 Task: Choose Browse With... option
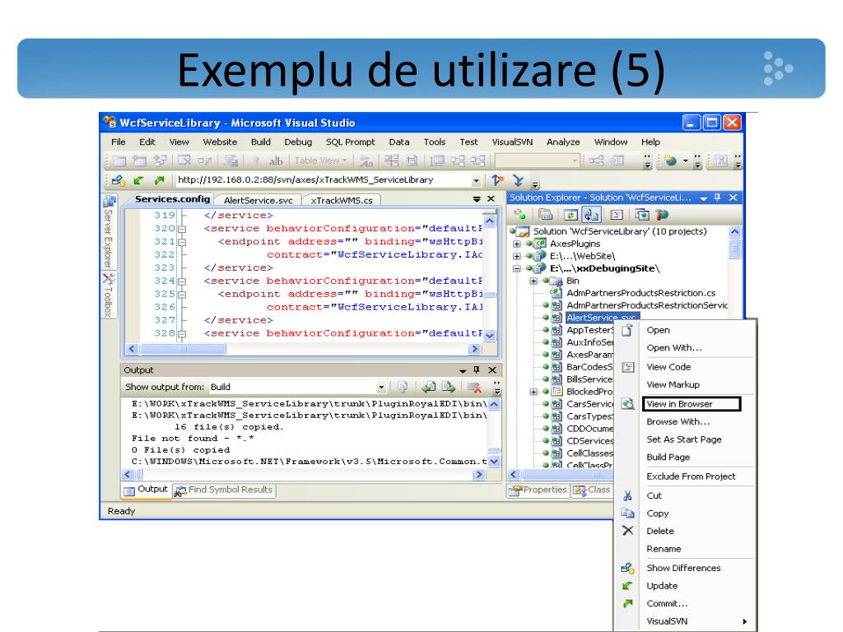(x=678, y=421)
